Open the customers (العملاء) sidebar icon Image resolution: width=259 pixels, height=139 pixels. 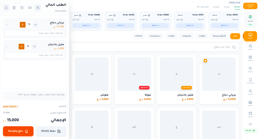coord(250,92)
